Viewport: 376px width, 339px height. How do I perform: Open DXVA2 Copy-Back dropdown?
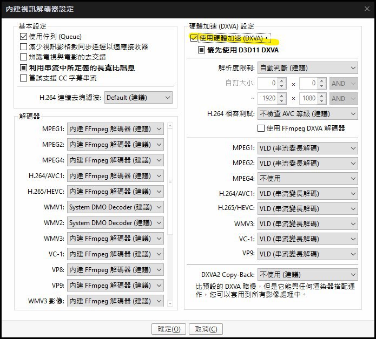[308, 275]
